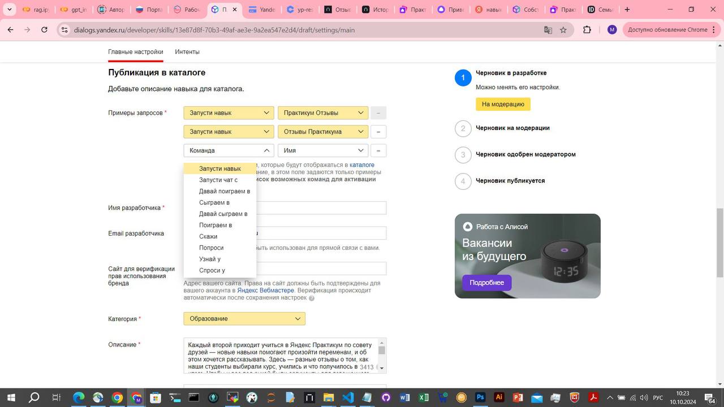
Task: Open the notification center icon
Action: (710, 397)
